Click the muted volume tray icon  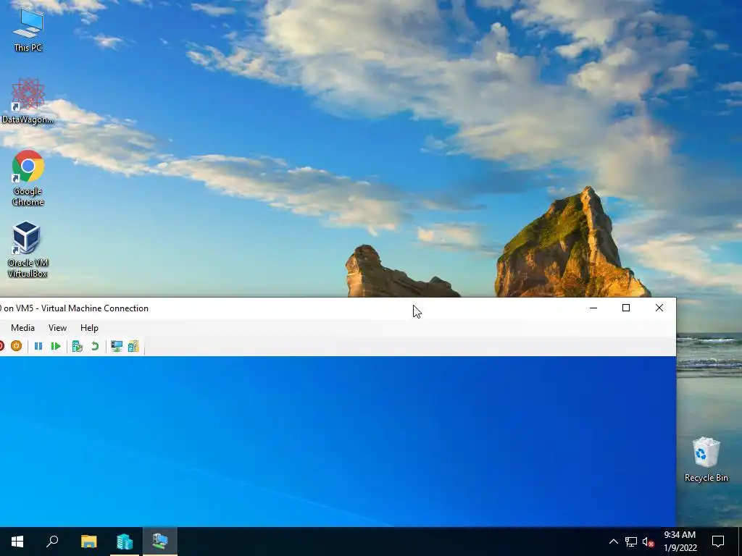point(648,542)
